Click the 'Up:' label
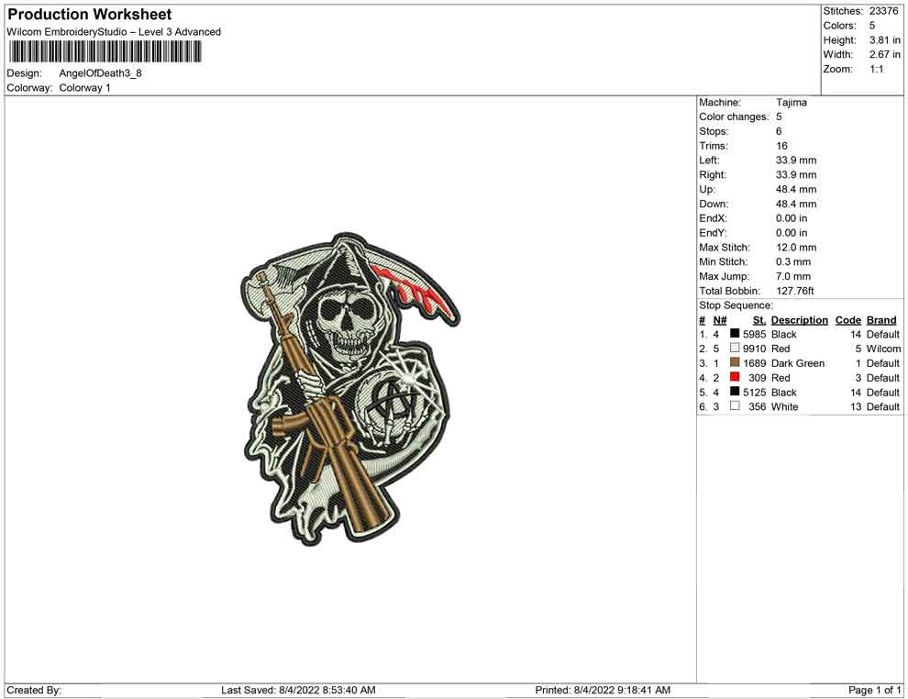The height and width of the screenshot is (699, 908). pyautogui.click(x=707, y=189)
